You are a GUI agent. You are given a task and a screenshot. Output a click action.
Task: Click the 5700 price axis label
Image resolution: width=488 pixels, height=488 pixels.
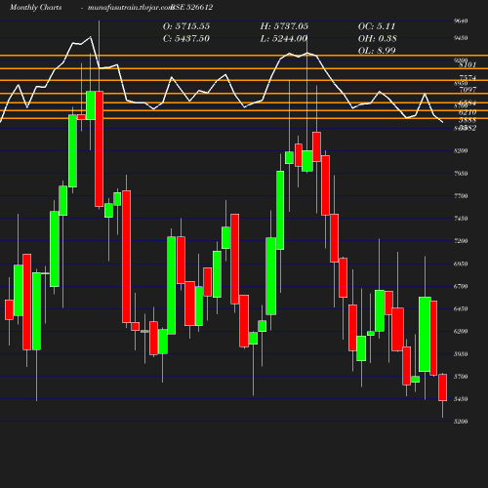pyautogui.click(x=461, y=377)
